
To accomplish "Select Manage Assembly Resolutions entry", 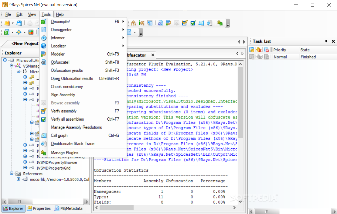I will [x=83, y=127].
